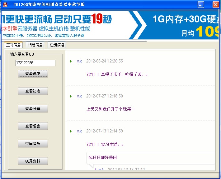Open y.k link on the 12:18:50 post
The image size is (221, 179).
click(x=79, y=96)
